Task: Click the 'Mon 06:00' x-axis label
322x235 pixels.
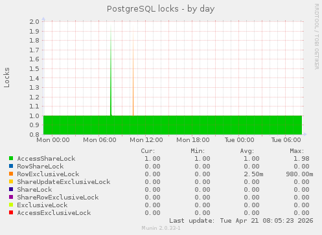Action: [100, 140]
